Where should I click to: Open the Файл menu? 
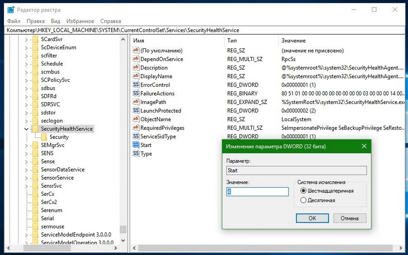pyautogui.click(x=14, y=21)
